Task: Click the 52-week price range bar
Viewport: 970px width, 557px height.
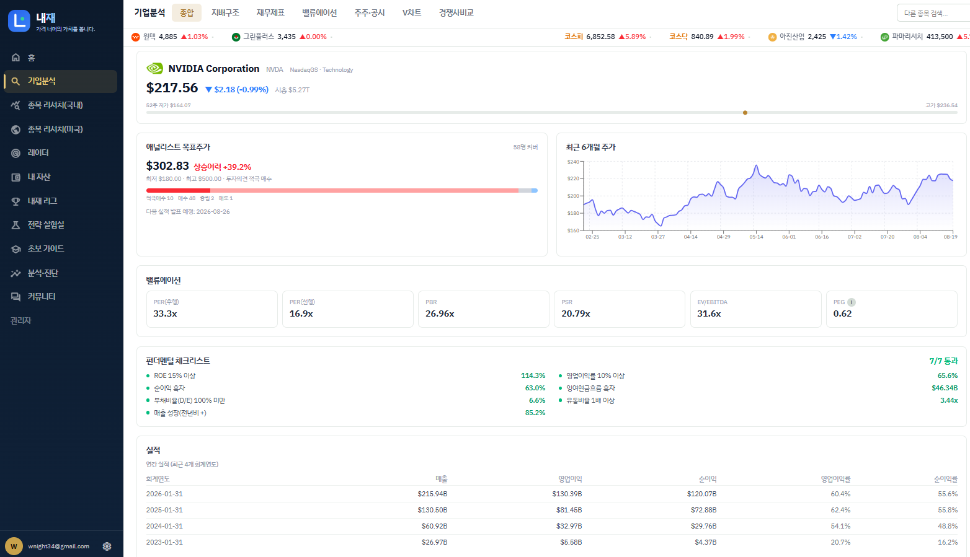Action: click(552, 113)
